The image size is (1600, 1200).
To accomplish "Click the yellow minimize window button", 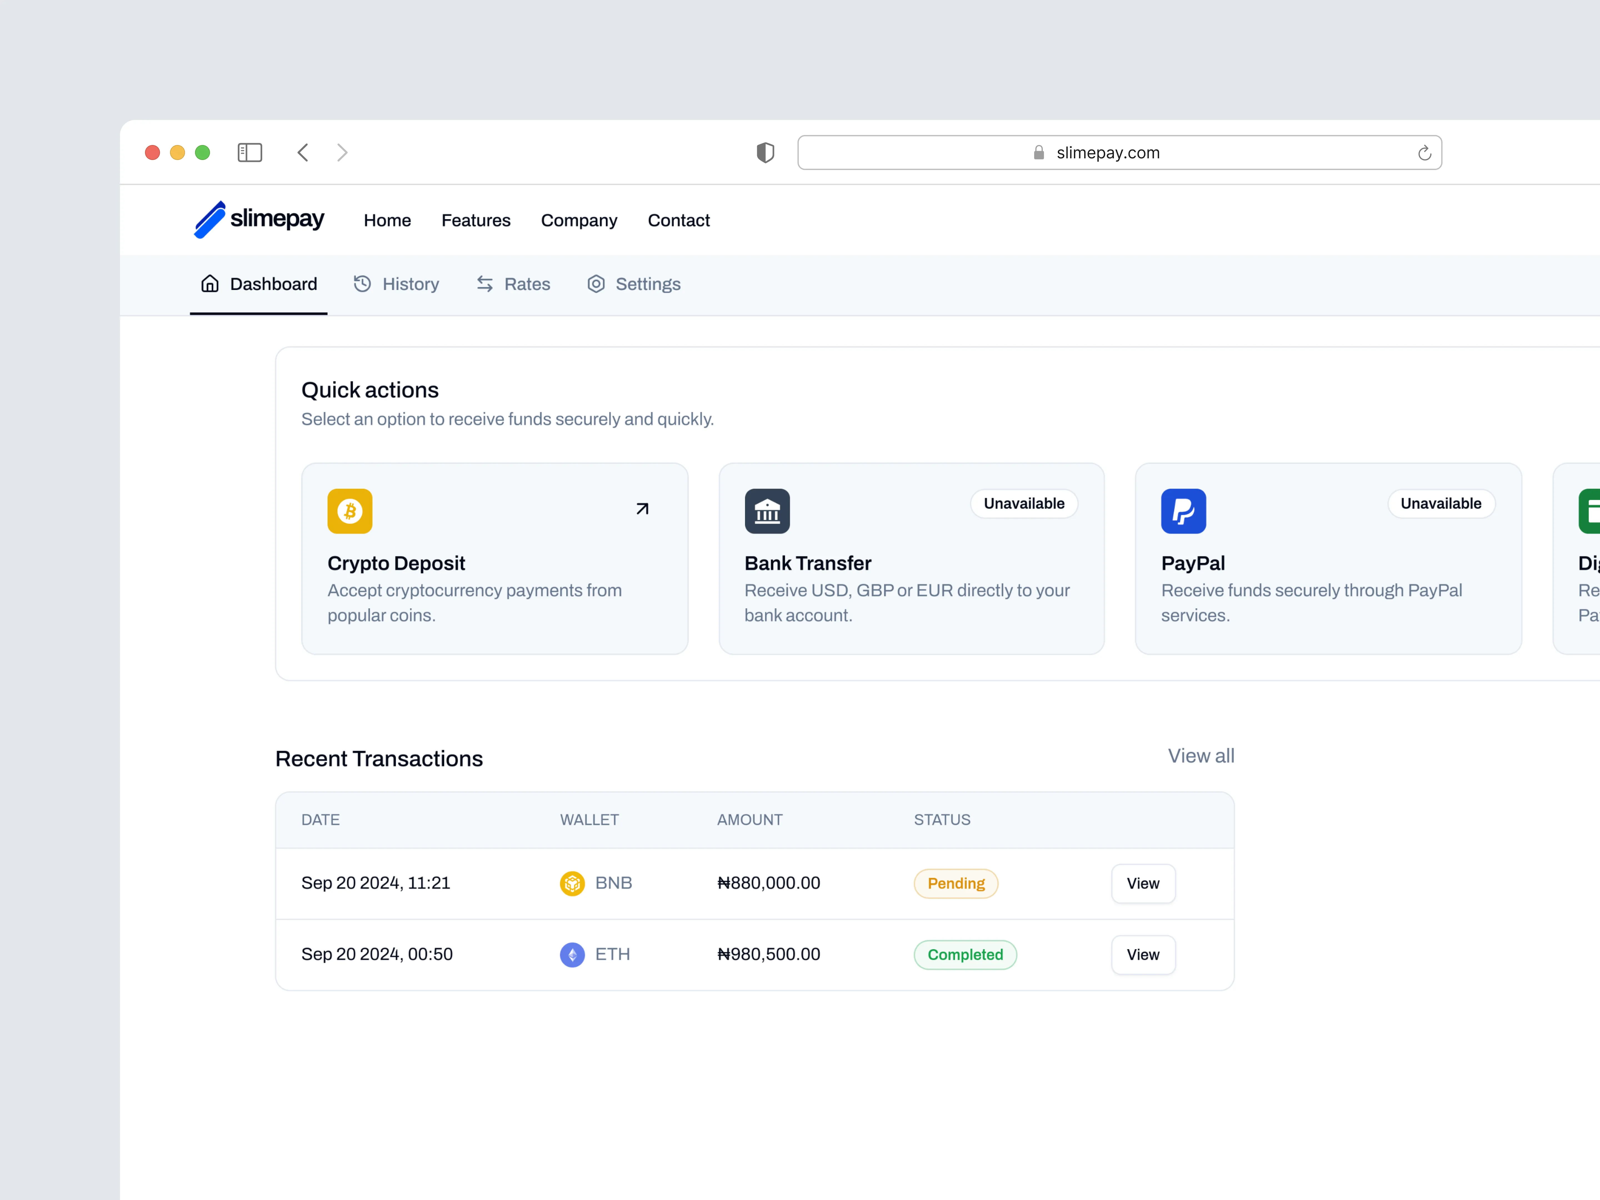I will [x=177, y=152].
